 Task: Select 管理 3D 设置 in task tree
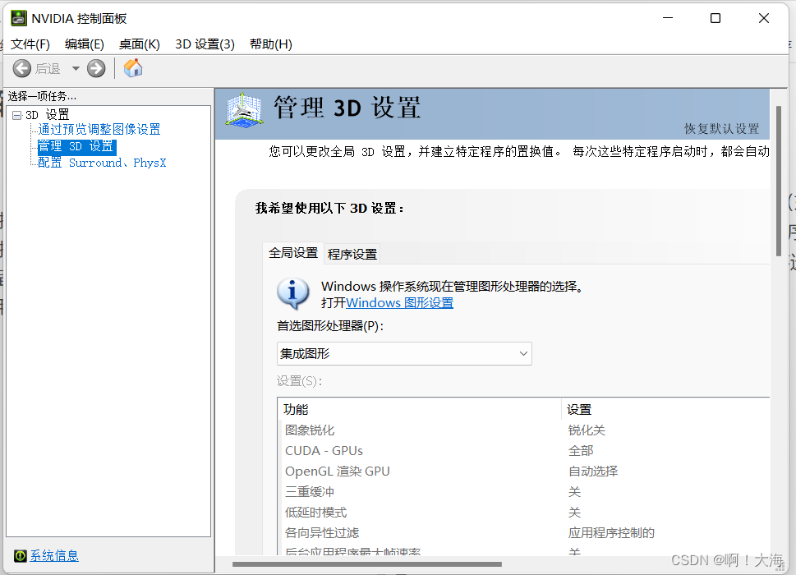click(77, 147)
